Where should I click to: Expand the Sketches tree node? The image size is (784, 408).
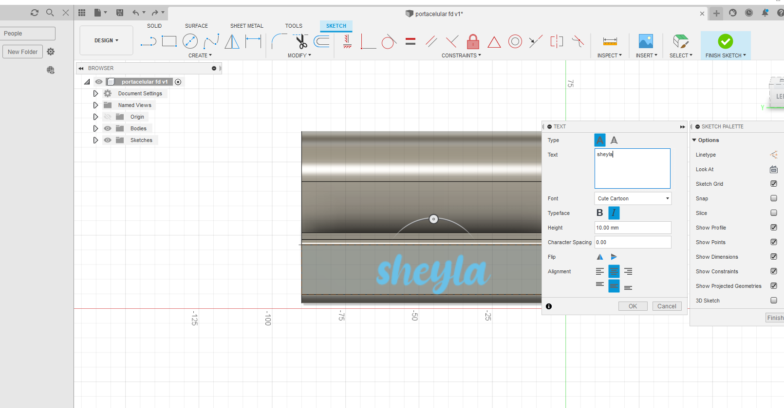point(95,140)
